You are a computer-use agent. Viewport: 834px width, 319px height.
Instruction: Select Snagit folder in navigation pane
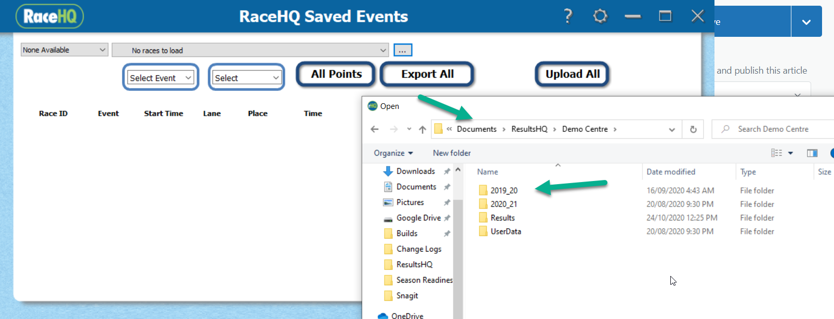coord(407,296)
